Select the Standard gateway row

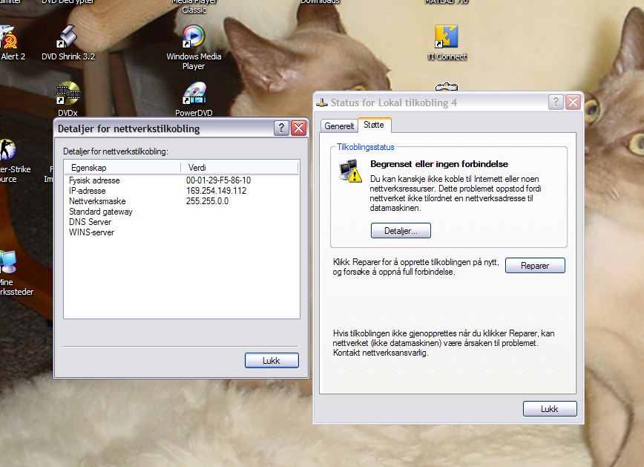[182, 212]
